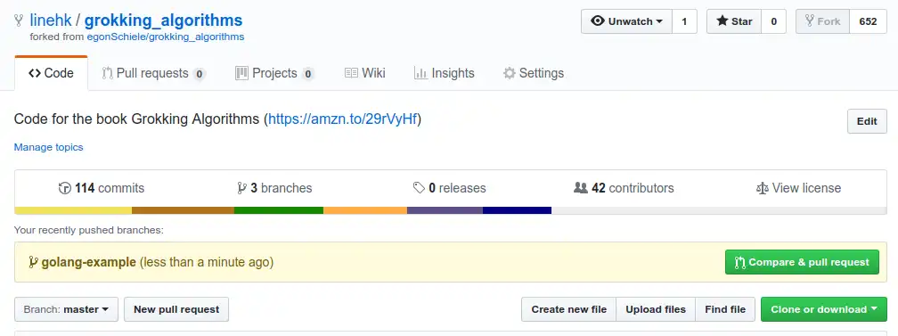Viewport: 898px width, 336px height.
Task: Click the branch icon beside 3 branches
Action: [x=241, y=188]
